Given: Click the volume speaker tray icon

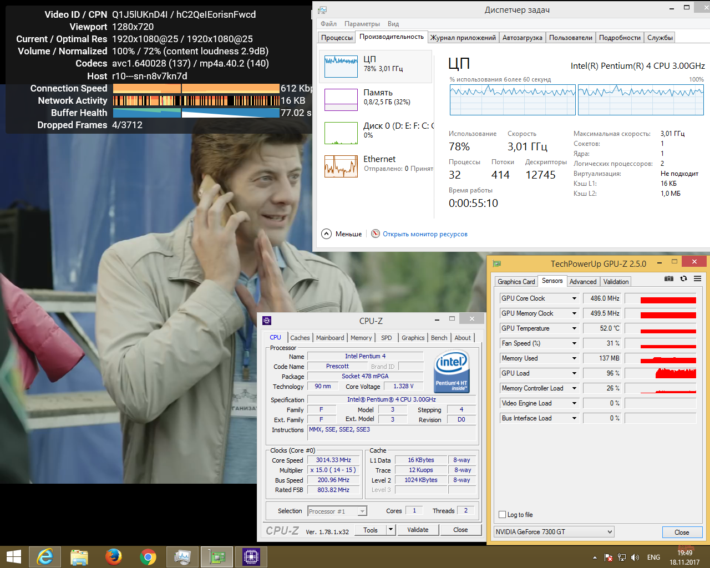Looking at the screenshot, I should tap(635, 557).
